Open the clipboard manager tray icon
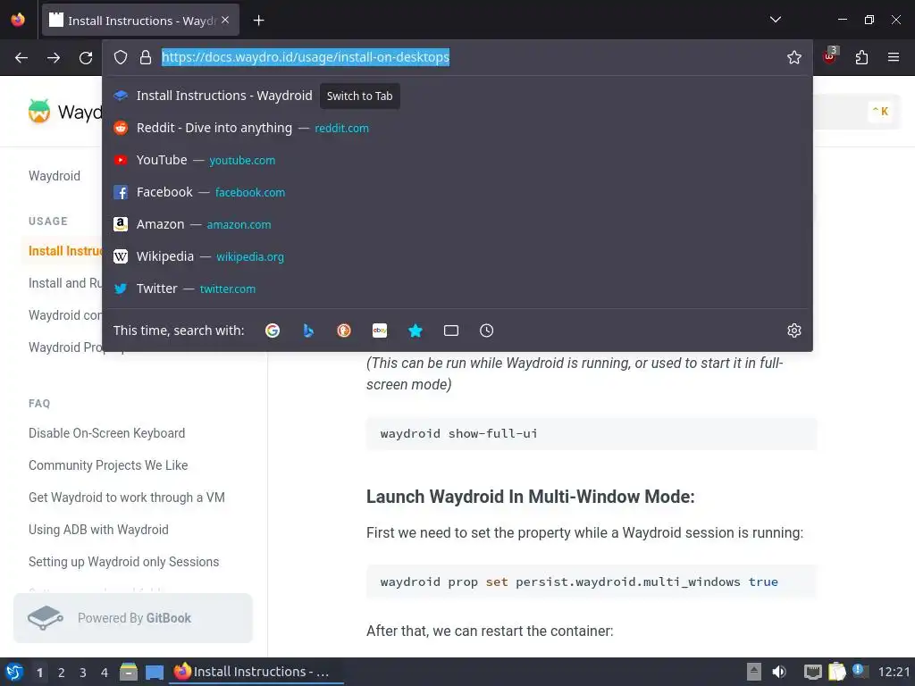Viewport: 915px width, 686px height. tap(836, 672)
